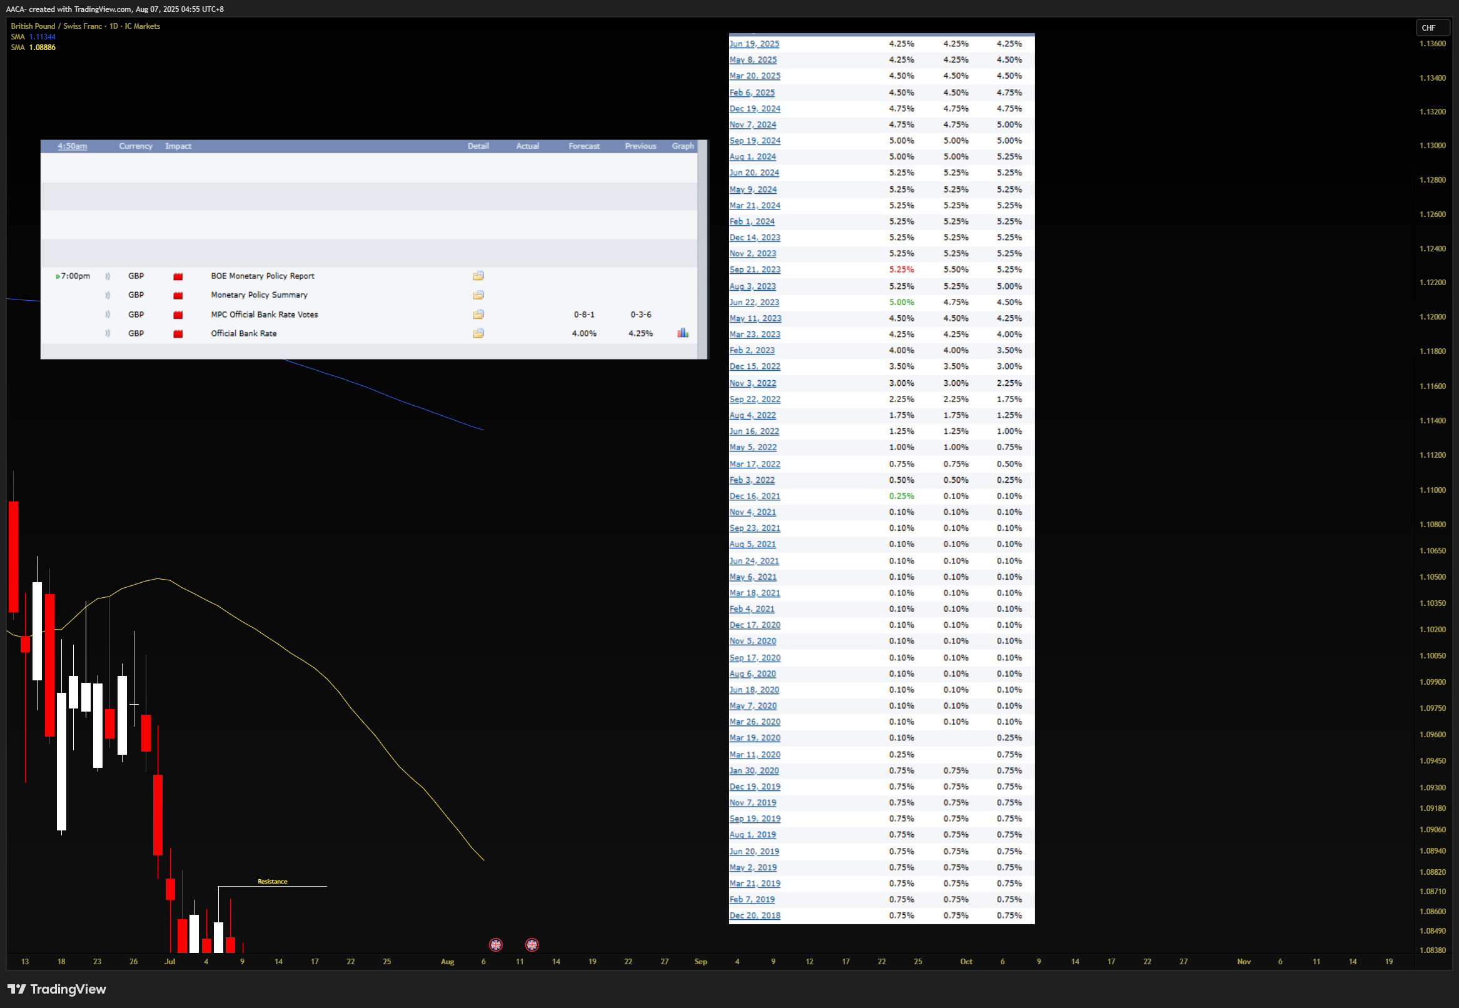Open the Jun 22, 2023 rate decision link
This screenshot has width=1459, height=1008.
click(x=754, y=303)
